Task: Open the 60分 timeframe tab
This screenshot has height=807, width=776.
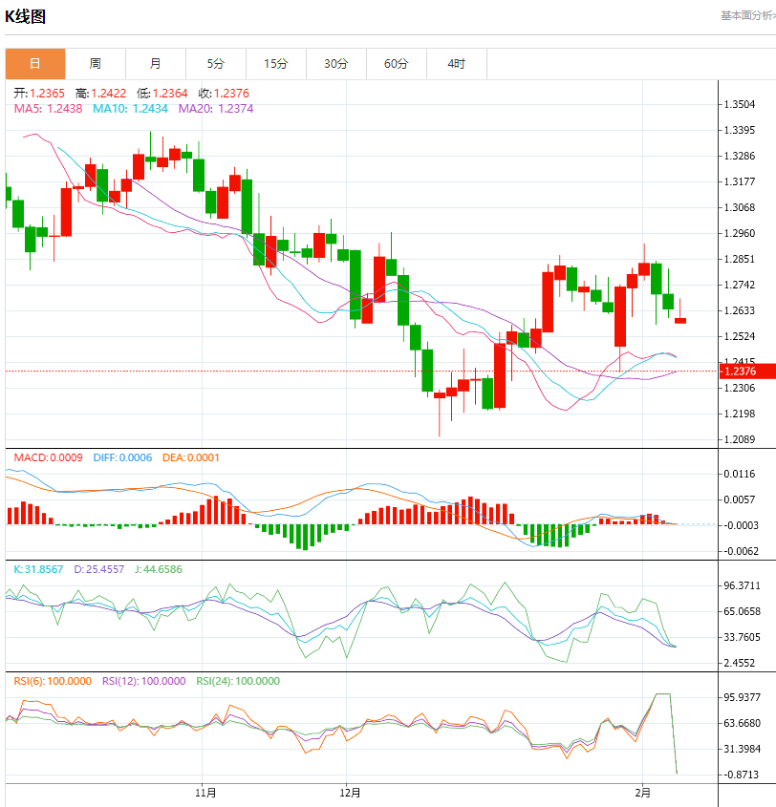Action: pyautogui.click(x=397, y=64)
